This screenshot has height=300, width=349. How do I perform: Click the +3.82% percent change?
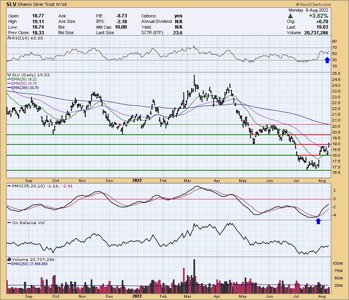[x=318, y=16]
